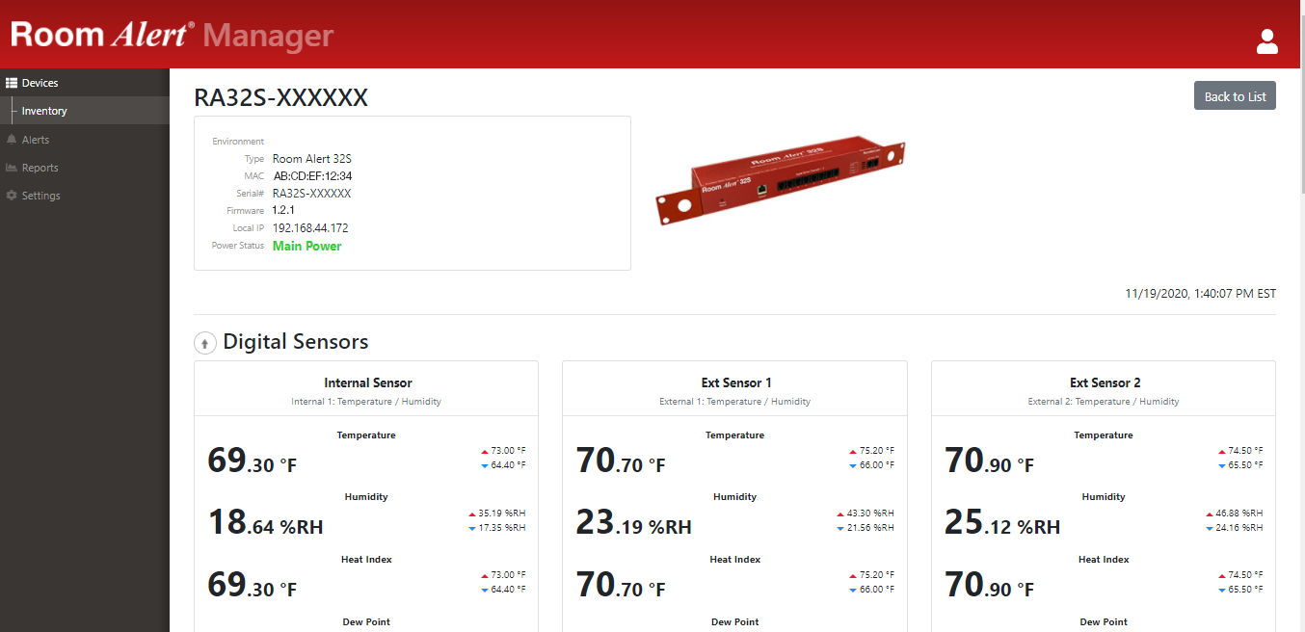Click the 11/19/2020 timestamp

point(1199,293)
